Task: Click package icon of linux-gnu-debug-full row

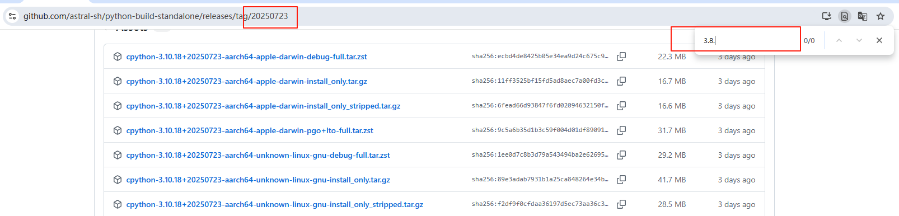Action: (118, 155)
